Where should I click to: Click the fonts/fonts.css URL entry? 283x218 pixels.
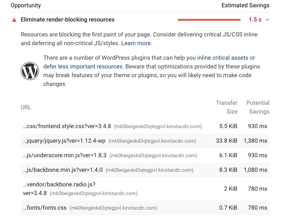tap(45, 208)
